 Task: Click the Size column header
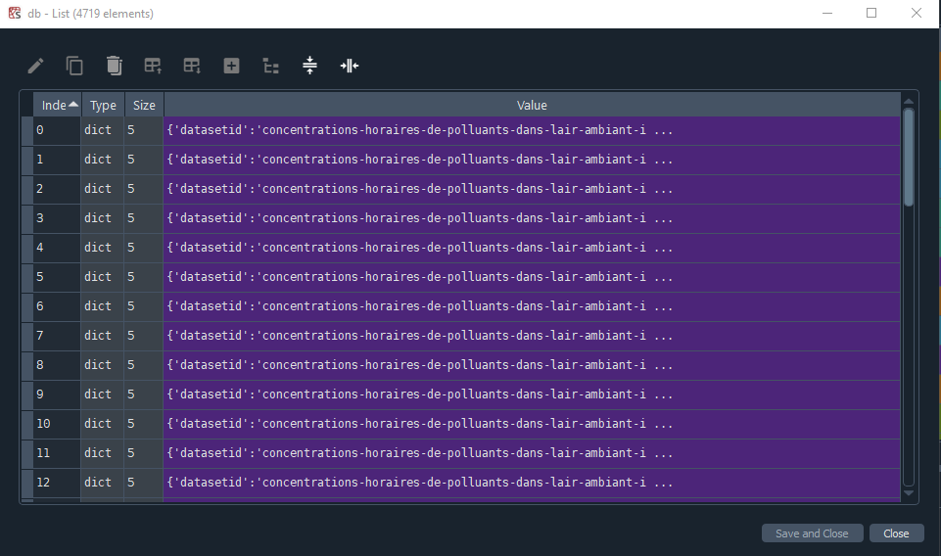pos(144,105)
